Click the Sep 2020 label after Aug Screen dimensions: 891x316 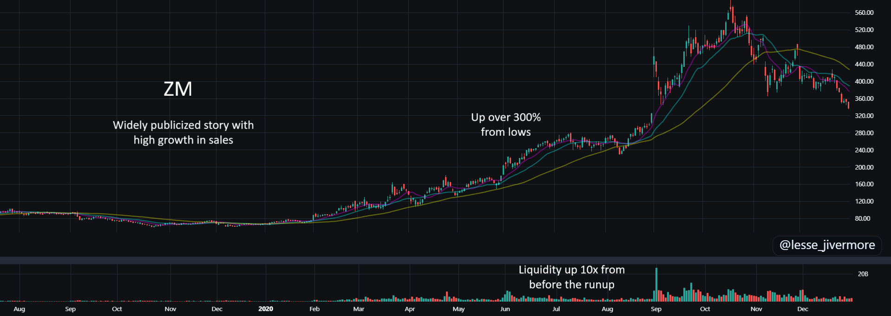656,309
